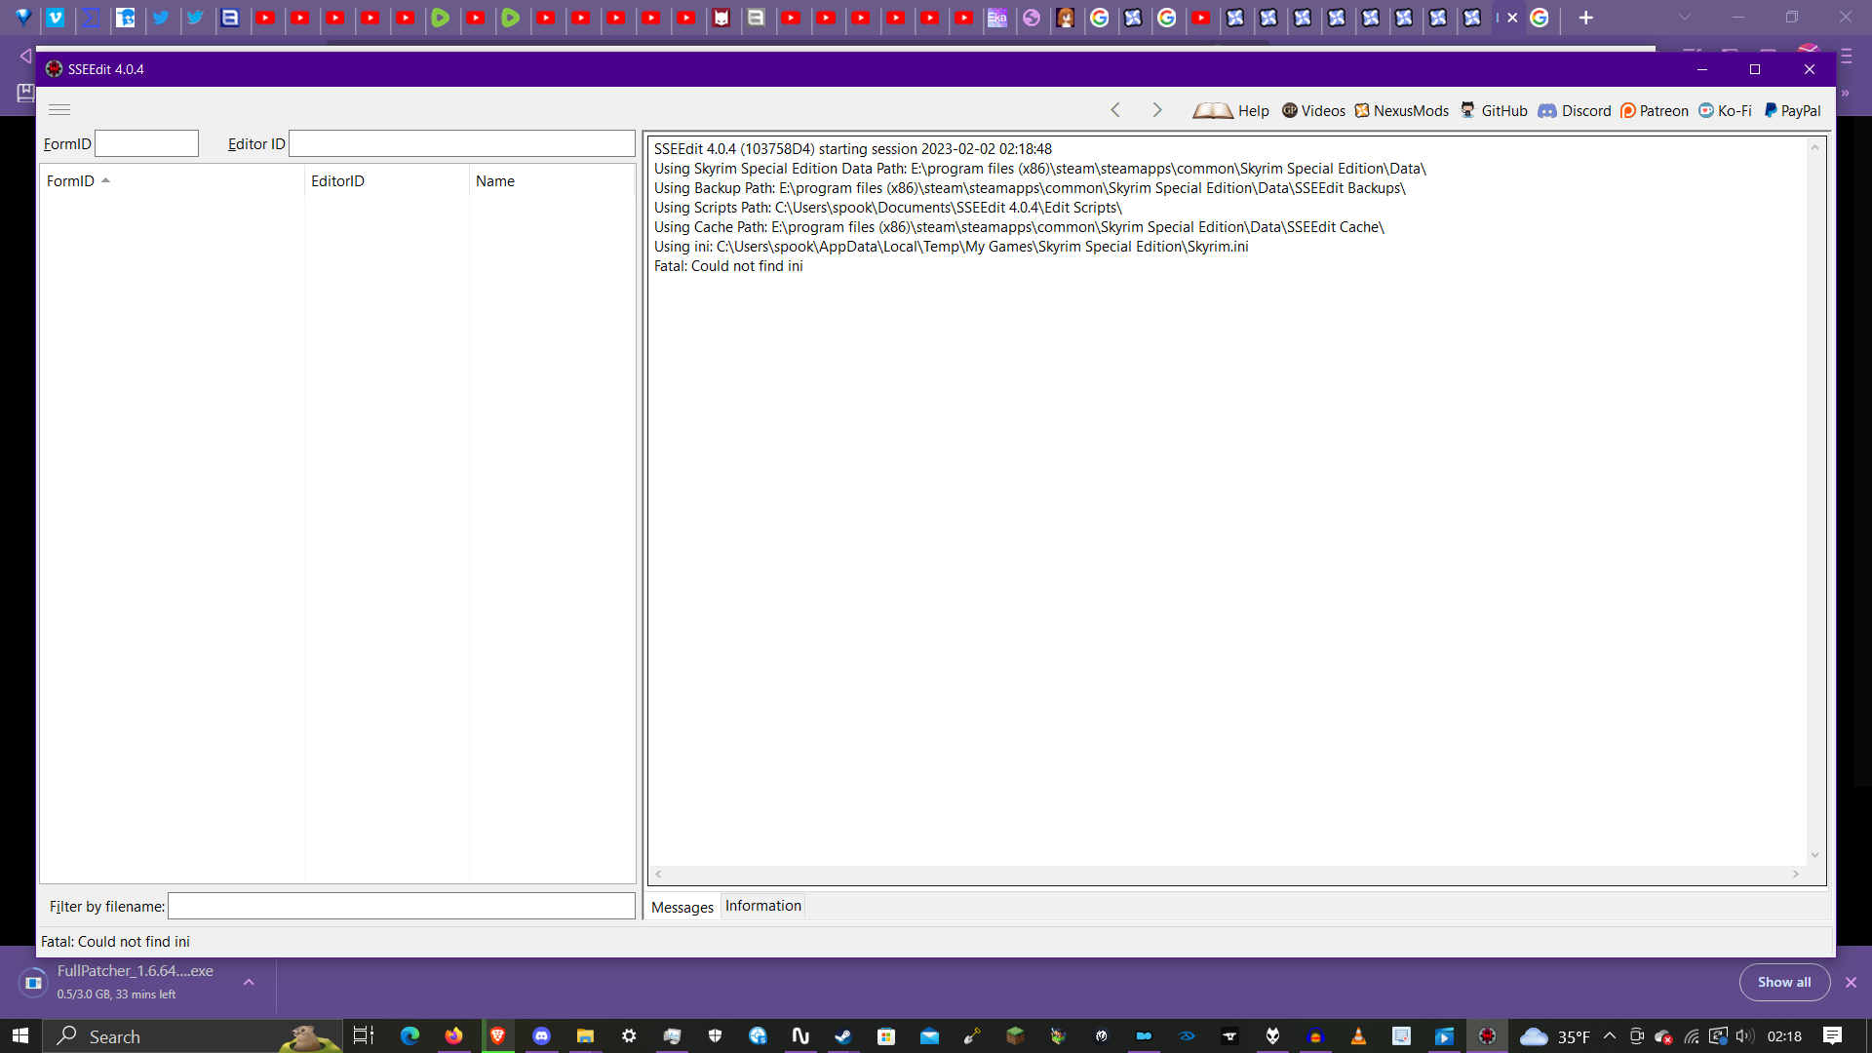Show hidden system tray icons
This screenshot has height=1053, width=1872.
click(1610, 1035)
